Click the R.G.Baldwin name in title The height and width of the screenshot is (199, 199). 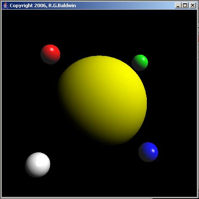[62, 5]
